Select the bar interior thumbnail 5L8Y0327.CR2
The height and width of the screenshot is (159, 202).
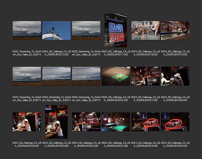click(145, 76)
